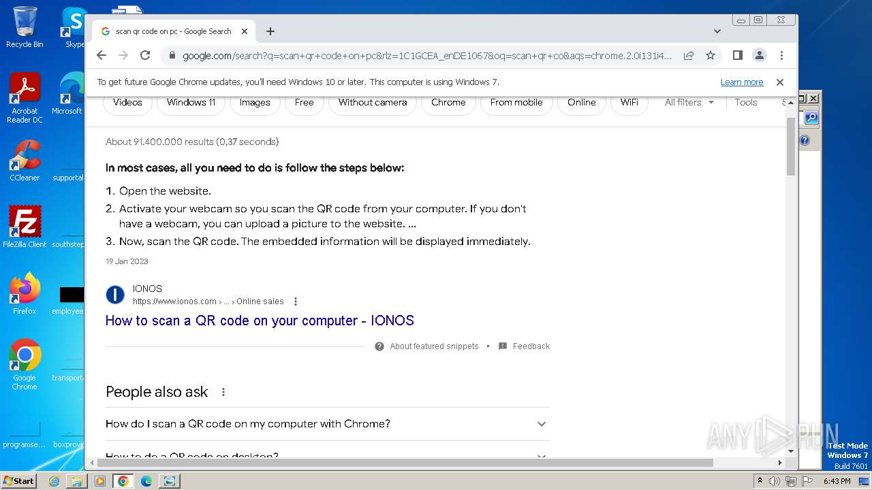Open How to scan a QR code result
This screenshot has width=872, height=490.
[x=260, y=321]
